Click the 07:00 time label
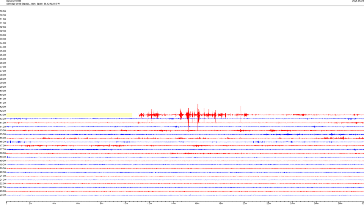 [x=3, y=67]
